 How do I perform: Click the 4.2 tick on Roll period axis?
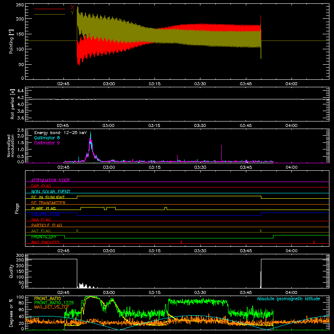pyautogui.click(x=20, y=98)
